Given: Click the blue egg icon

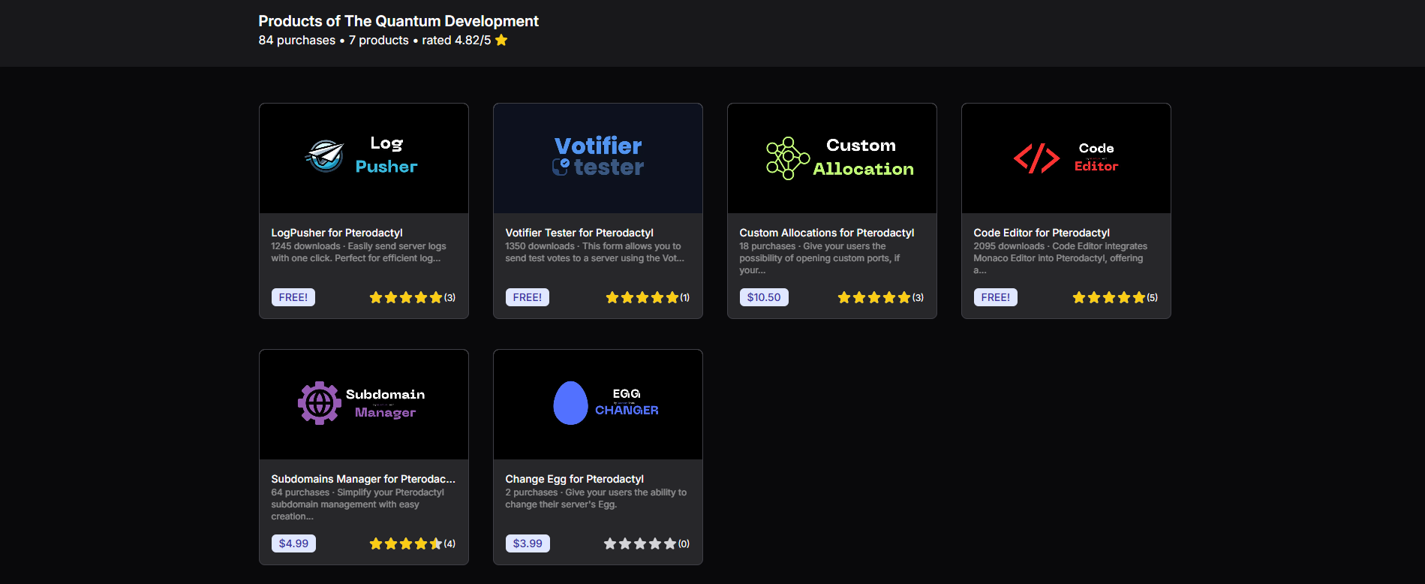Looking at the screenshot, I should (570, 403).
